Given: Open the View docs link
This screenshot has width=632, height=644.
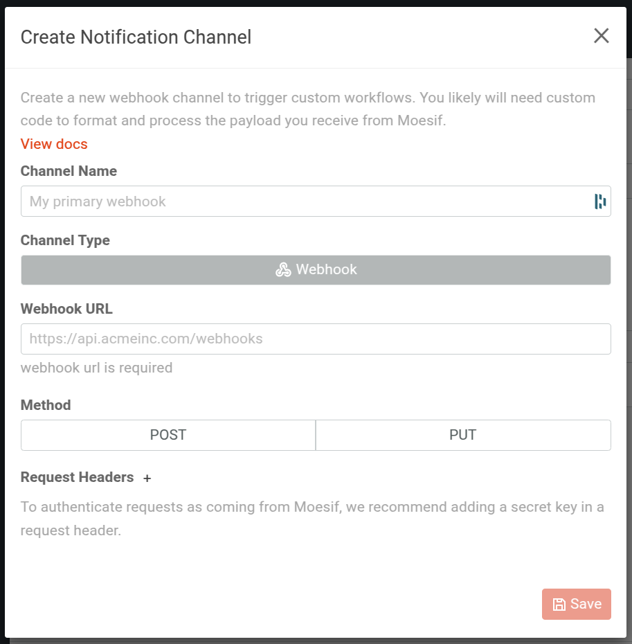Looking at the screenshot, I should coord(54,144).
